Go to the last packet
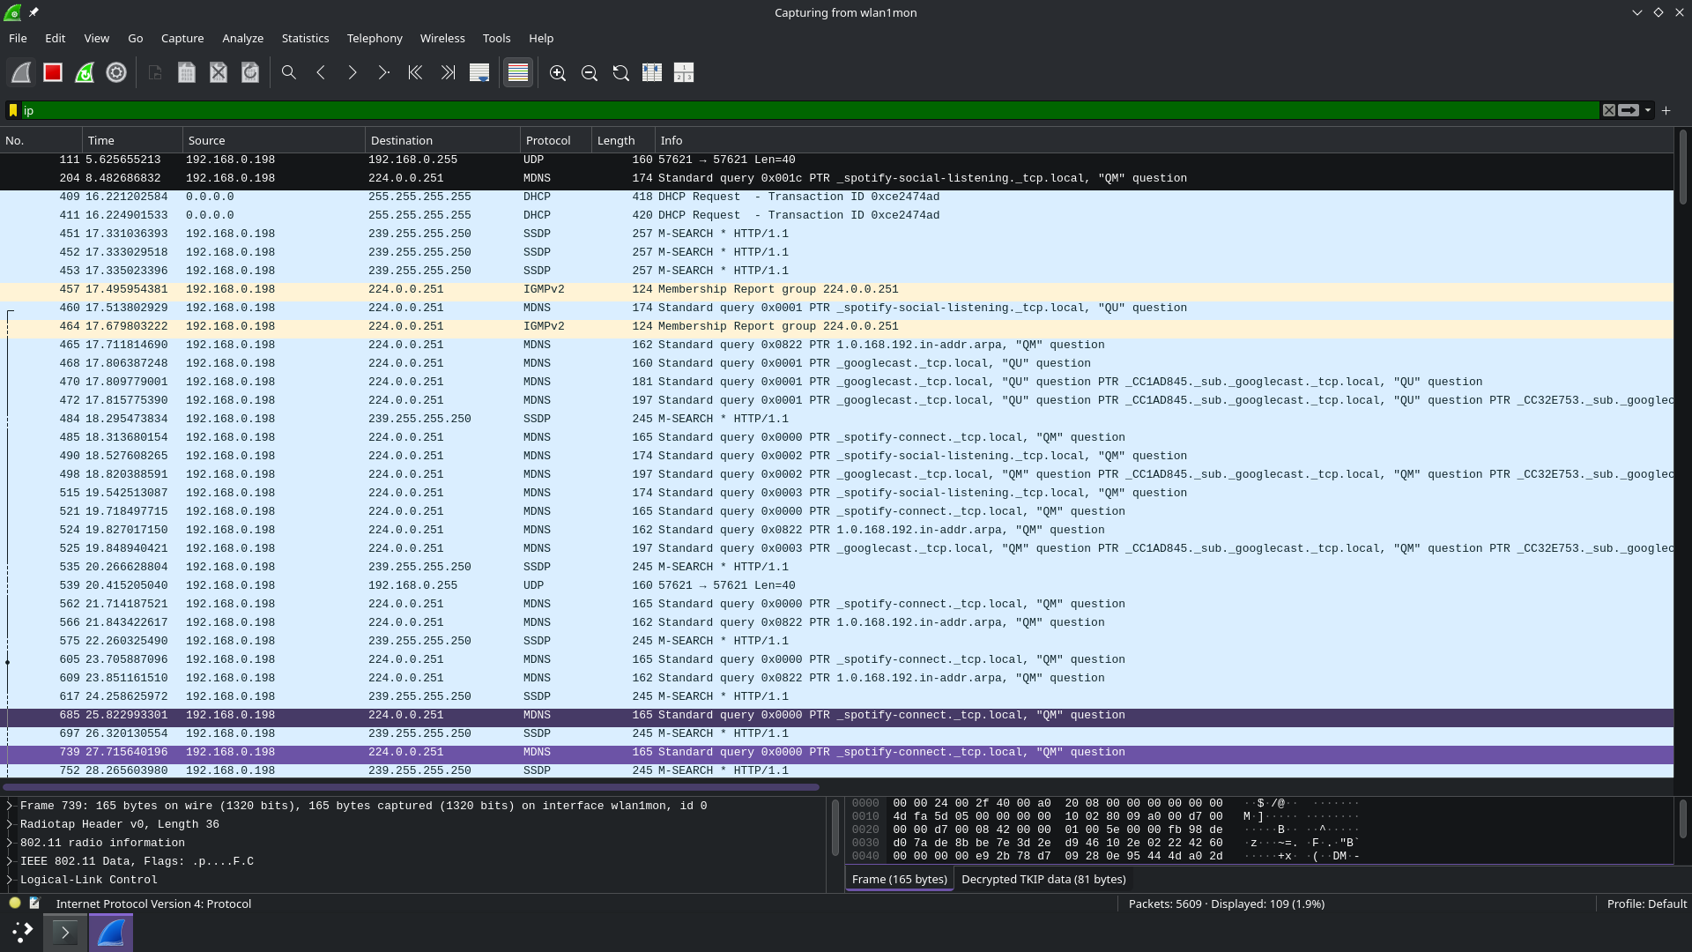 click(x=448, y=73)
